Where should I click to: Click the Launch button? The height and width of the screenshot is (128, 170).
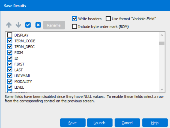click(x=100, y=123)
